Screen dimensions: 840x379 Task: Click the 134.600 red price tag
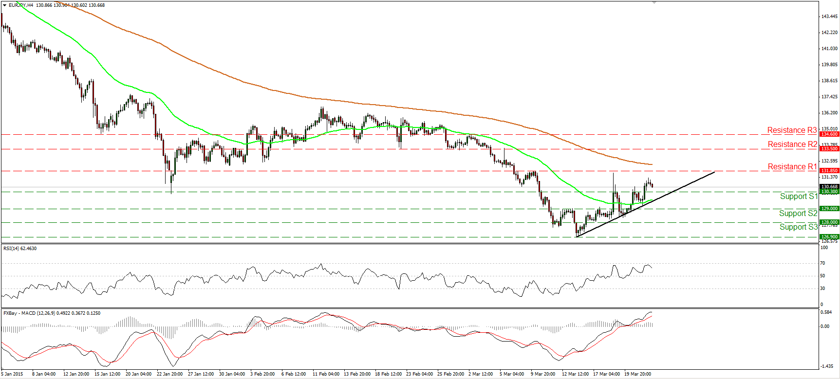pos(829,134)
